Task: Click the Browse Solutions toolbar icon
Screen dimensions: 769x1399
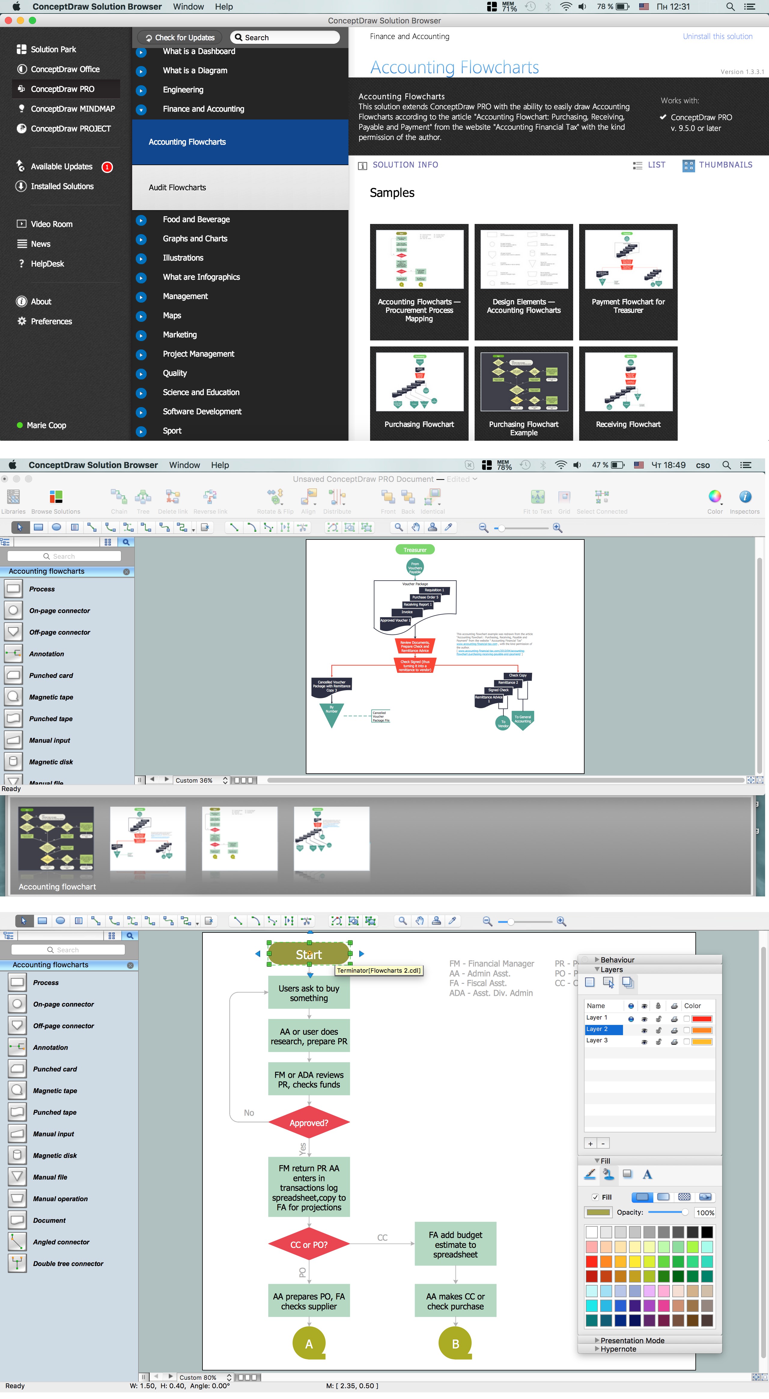Action: pos(56,497)
